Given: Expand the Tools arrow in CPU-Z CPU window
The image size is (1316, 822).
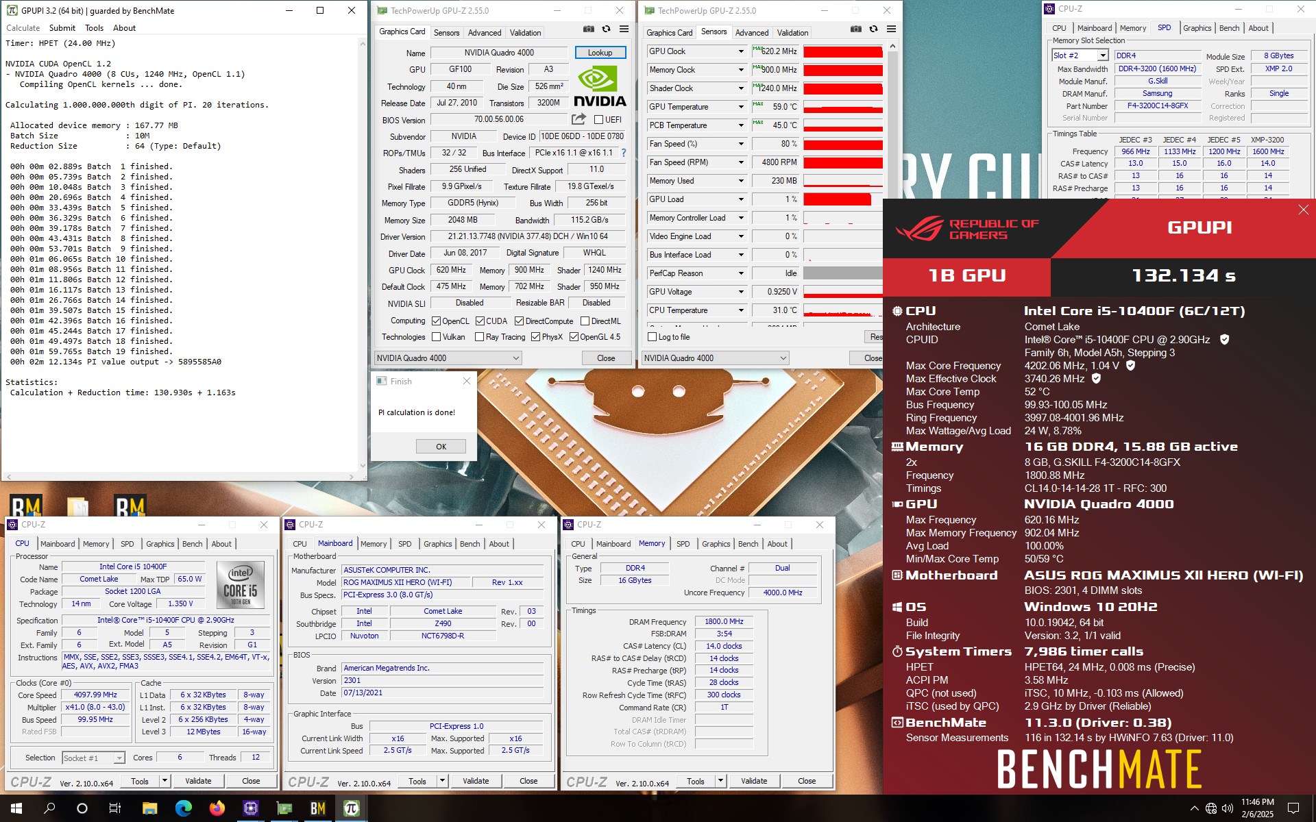Looking at the screenshot, I should pyautogui.click(x=164, y=781).
